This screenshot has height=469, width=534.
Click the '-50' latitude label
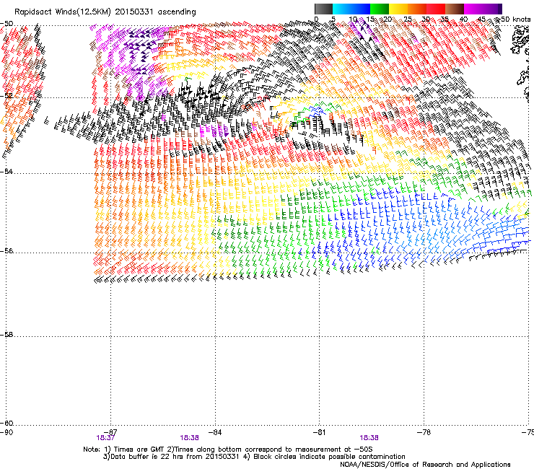[x=6, y=24]
